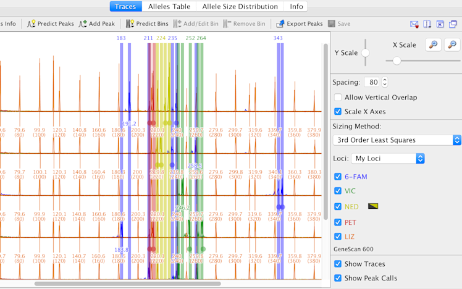The image size is (462, 289).
Task: Click the Add Peak toolbar button
Action: point(96,24)
